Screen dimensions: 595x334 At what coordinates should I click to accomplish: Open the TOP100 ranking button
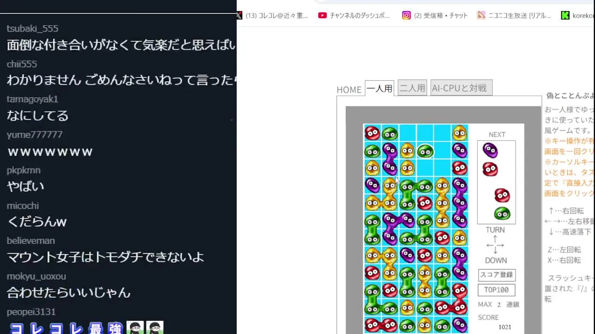(496, 290)
